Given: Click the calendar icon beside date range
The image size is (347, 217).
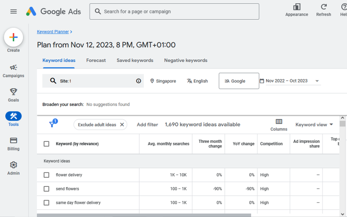Looking at the screenshot, I should [262, 81].
